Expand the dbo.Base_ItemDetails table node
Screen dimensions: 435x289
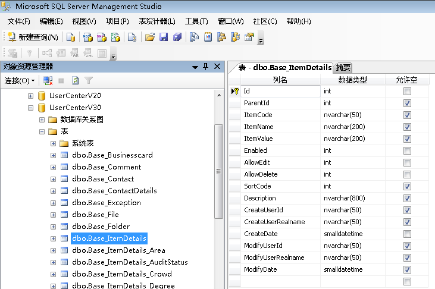54,239
